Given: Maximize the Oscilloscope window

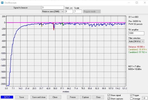Looking at the screenshot, I should (137, 3).
